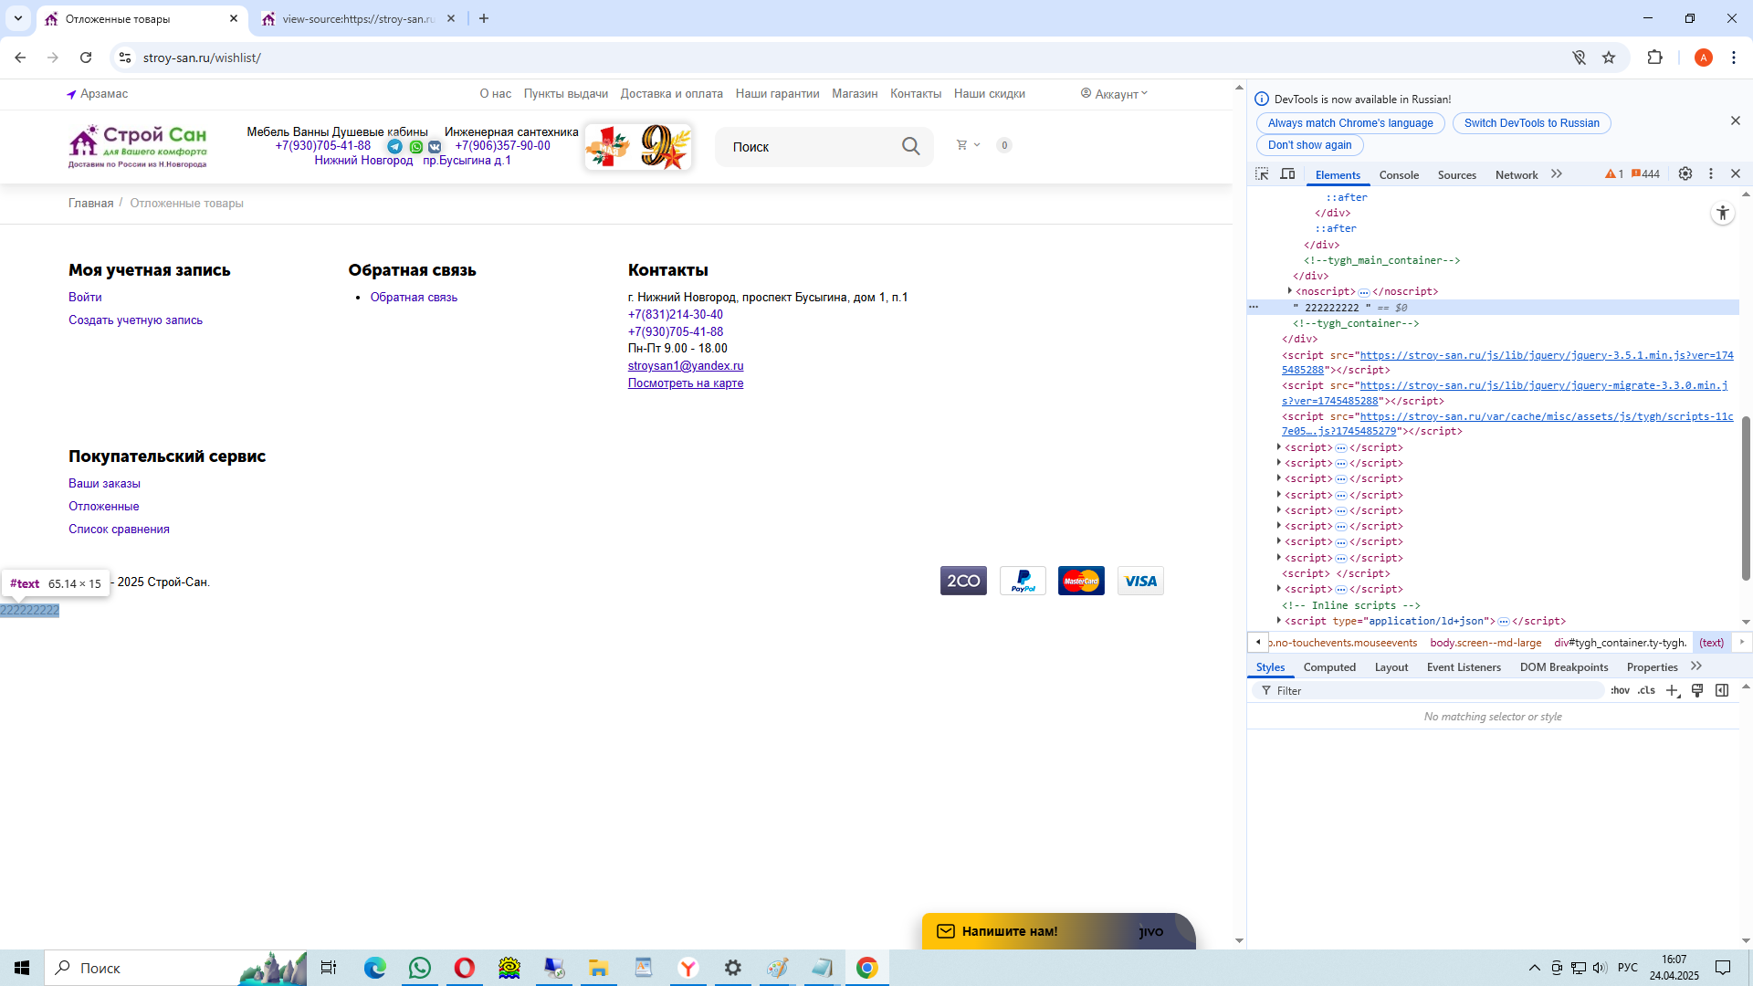Click the WhatsApp icon in header
The image size is (1753, 986).
[x=416, y=146]
